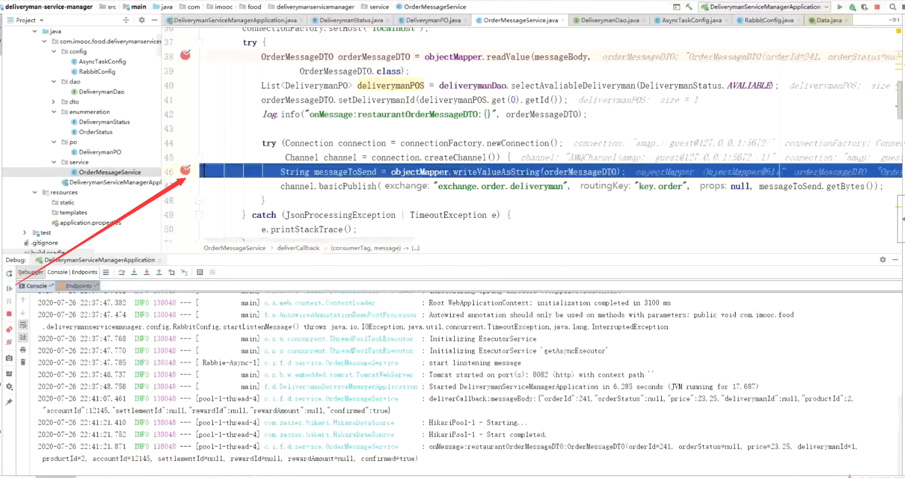Open Evaluate Expression calculator icon
Image resolution: width=905 pixels, height=478 pixels.
(200, 272)
